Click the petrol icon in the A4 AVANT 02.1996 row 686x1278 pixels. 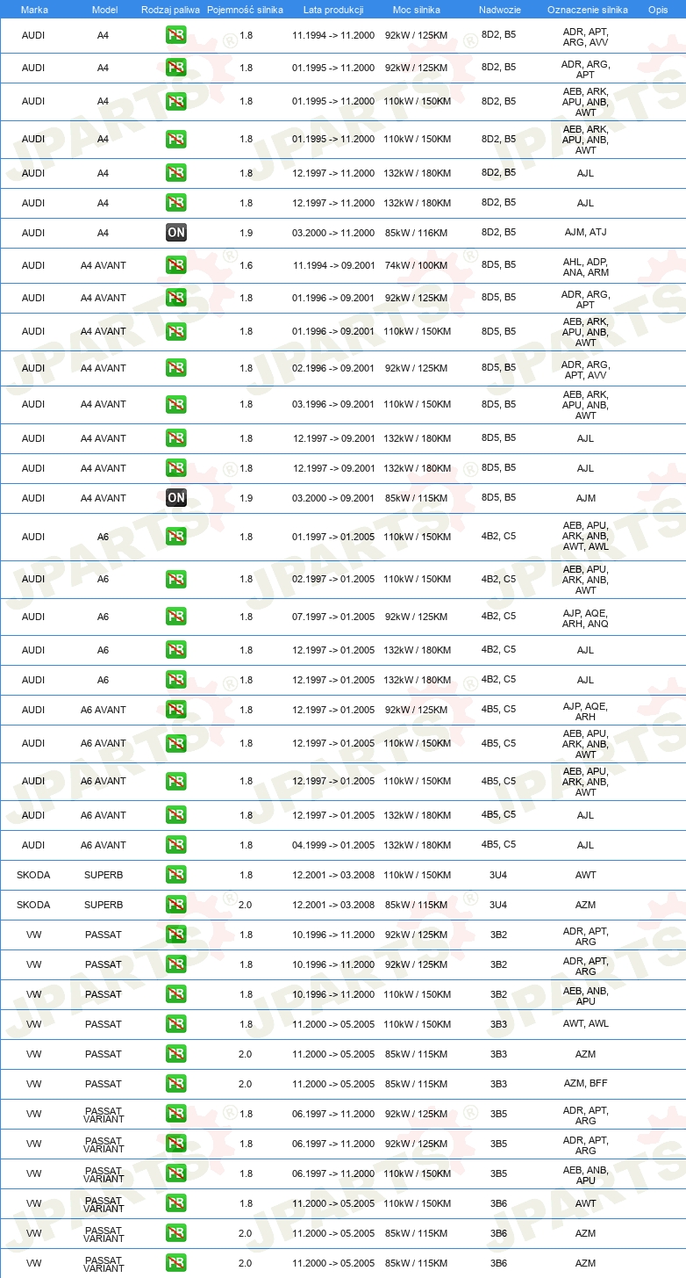click(x=176, y=368)
